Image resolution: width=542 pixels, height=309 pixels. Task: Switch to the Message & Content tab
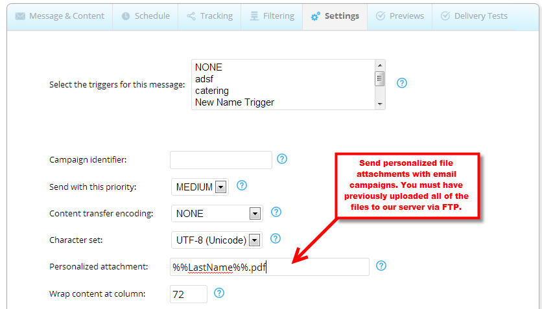click(60, 16)
